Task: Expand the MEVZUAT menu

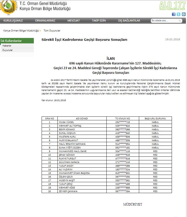Action: pos(74,21)
